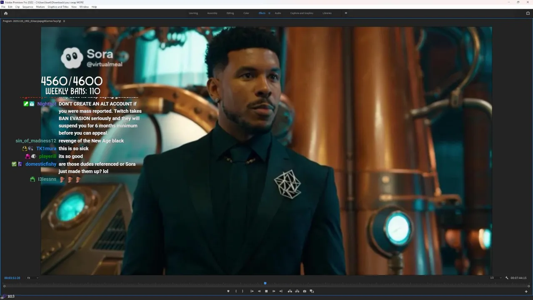Open the Fit zoom level dropdown
Screen dimensions: 533x300
pos(32,278)
